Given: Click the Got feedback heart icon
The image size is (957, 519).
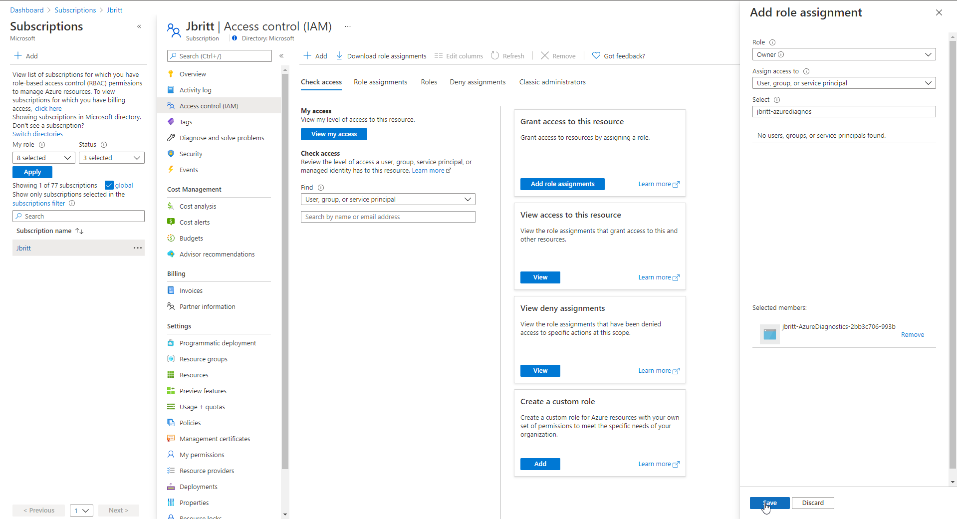Looking at the screenshot, I should point(596,55).
